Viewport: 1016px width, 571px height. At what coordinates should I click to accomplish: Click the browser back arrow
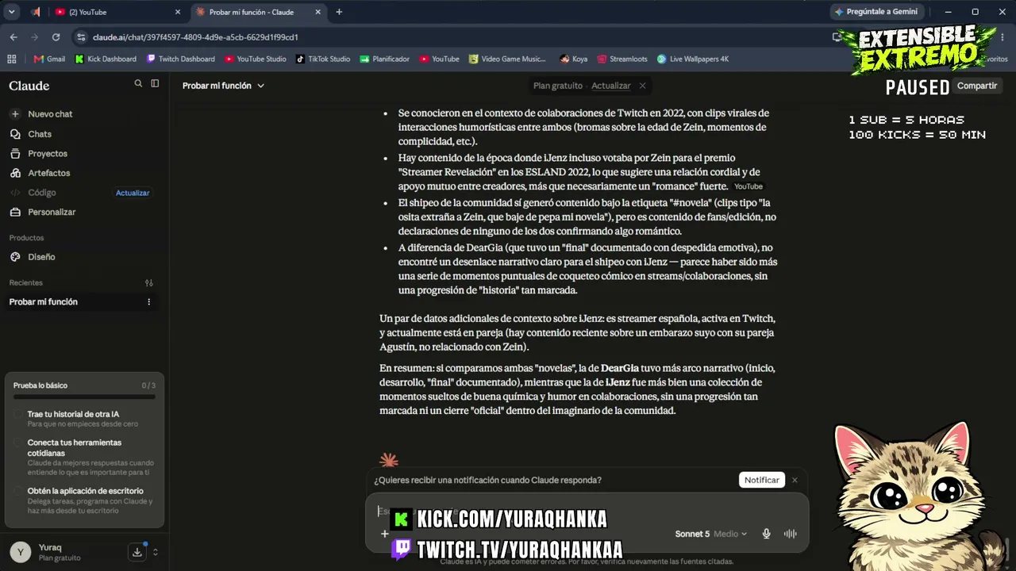(13, 37)
